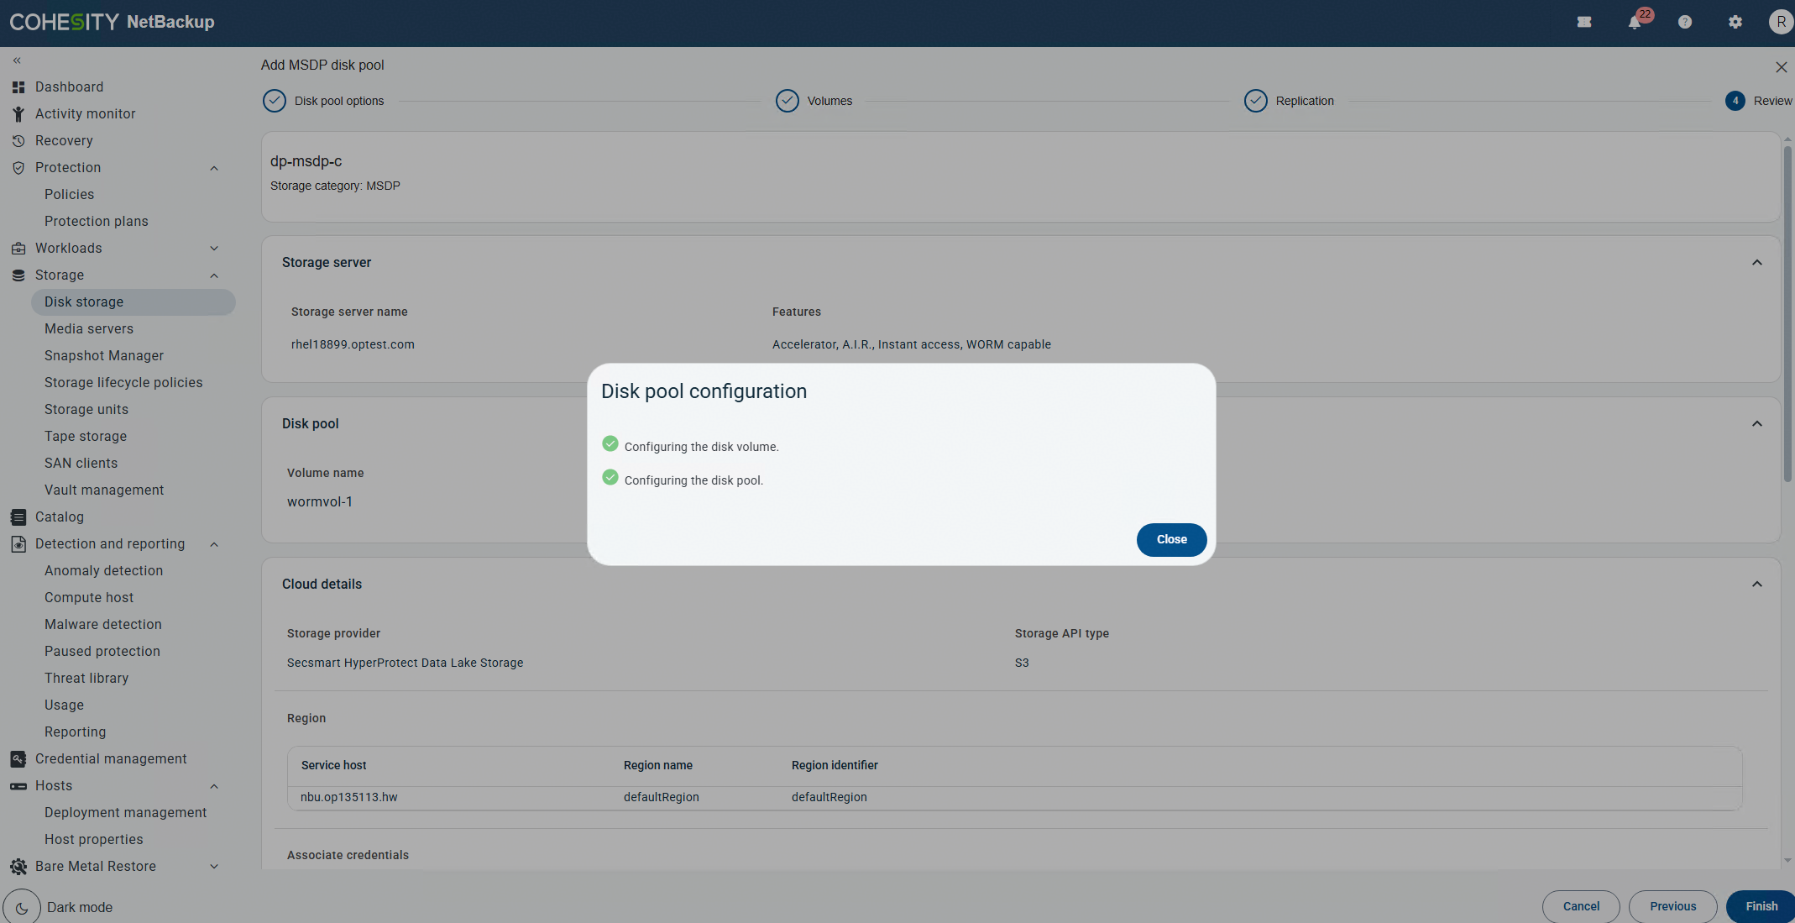Screen dimensions: 1795x923
Task: Open Deployment management page
Action: [126, 813]
